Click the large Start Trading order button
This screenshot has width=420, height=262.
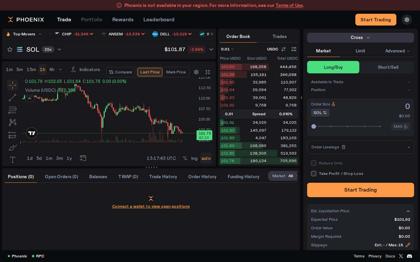coord(361,190)
